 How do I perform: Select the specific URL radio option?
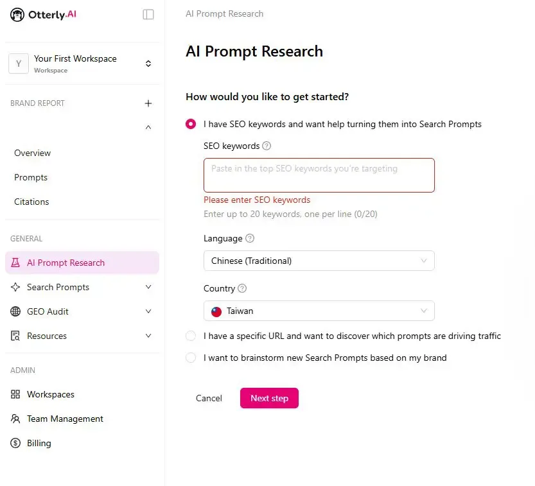click(191, 336)
